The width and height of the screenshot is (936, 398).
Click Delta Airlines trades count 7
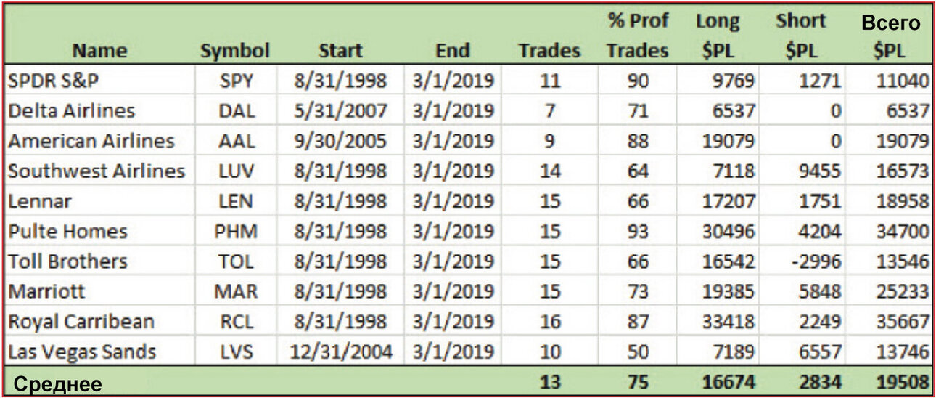tap(549, 111)
